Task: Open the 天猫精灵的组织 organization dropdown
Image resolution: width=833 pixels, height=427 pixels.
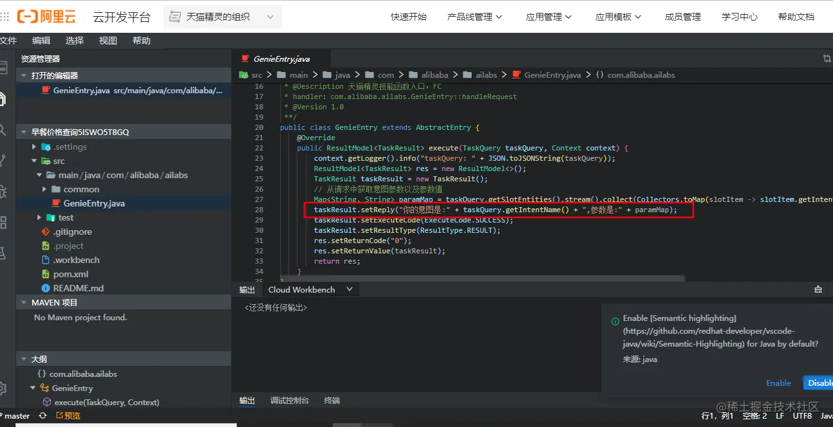Action: pos(222,17)
